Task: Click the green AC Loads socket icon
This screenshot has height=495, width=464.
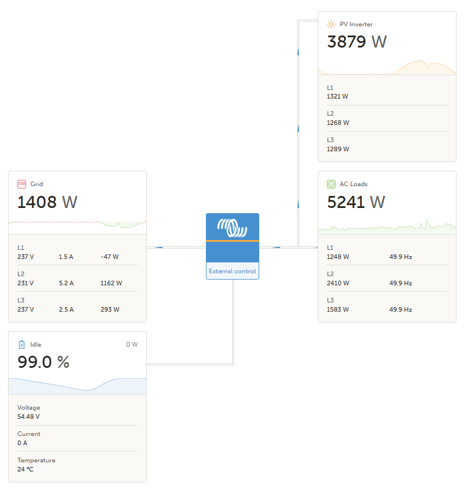Action: pos(331,184)
